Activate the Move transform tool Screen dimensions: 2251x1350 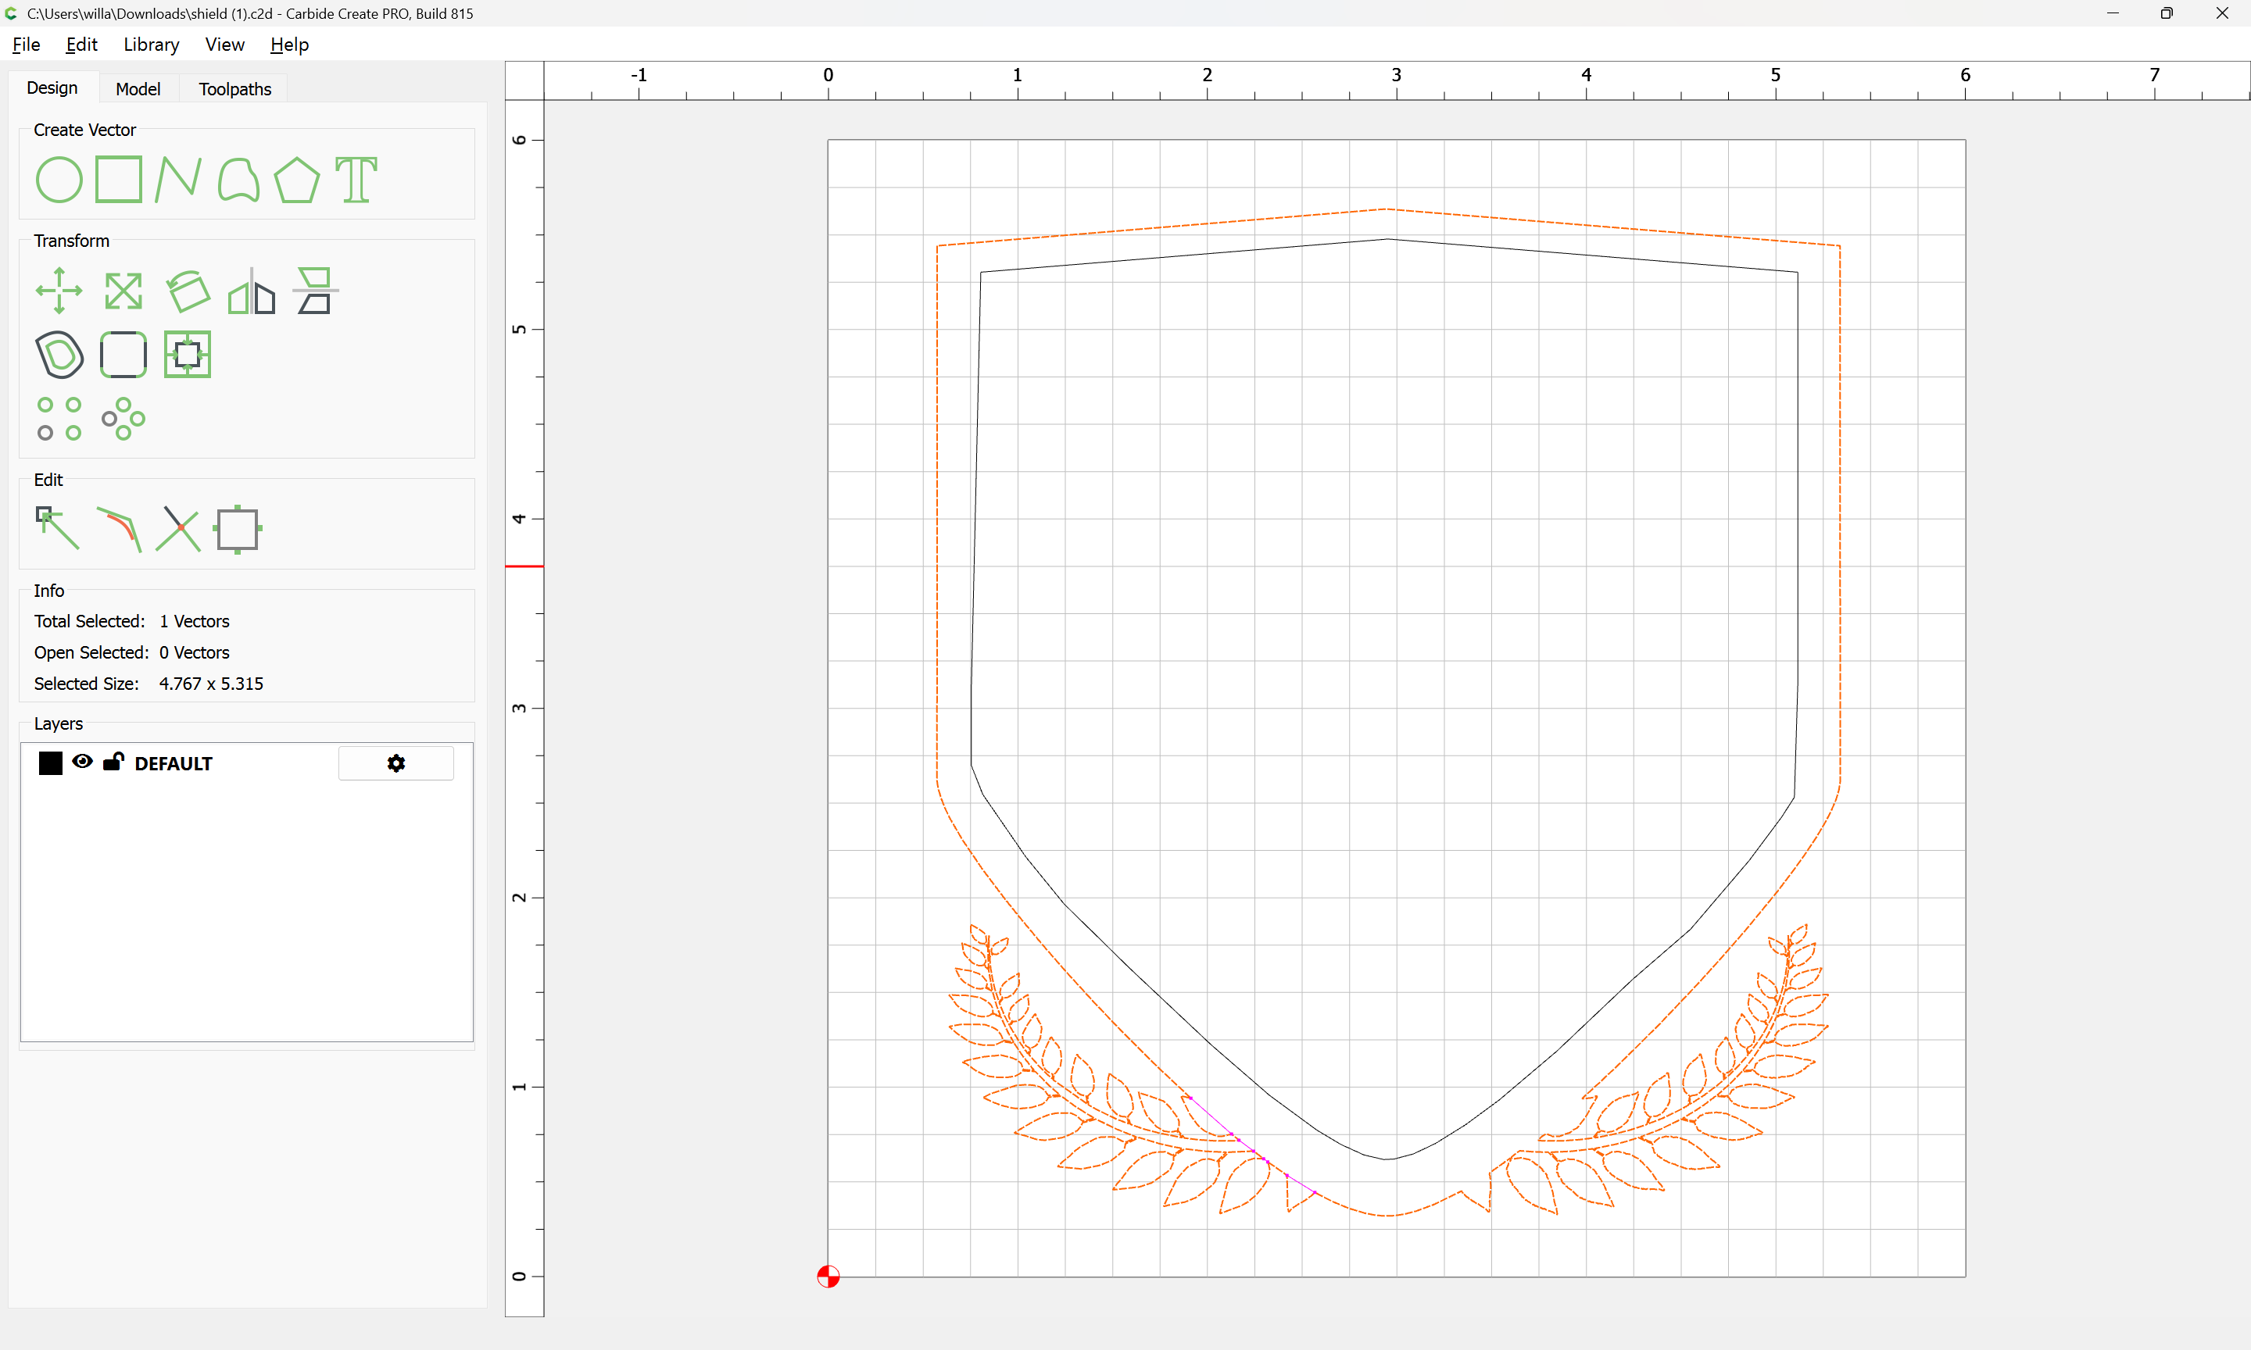(x=59, y=291)
